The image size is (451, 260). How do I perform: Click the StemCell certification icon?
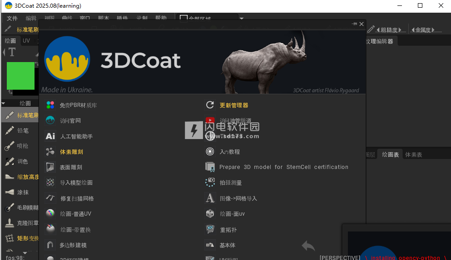pyautogui.click(x=210, y=167)
